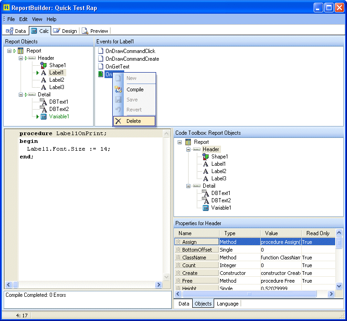The image size is (347, 321).
Task: Open the Edit menu
Action: pyautogui.click(x=23, y=19)
